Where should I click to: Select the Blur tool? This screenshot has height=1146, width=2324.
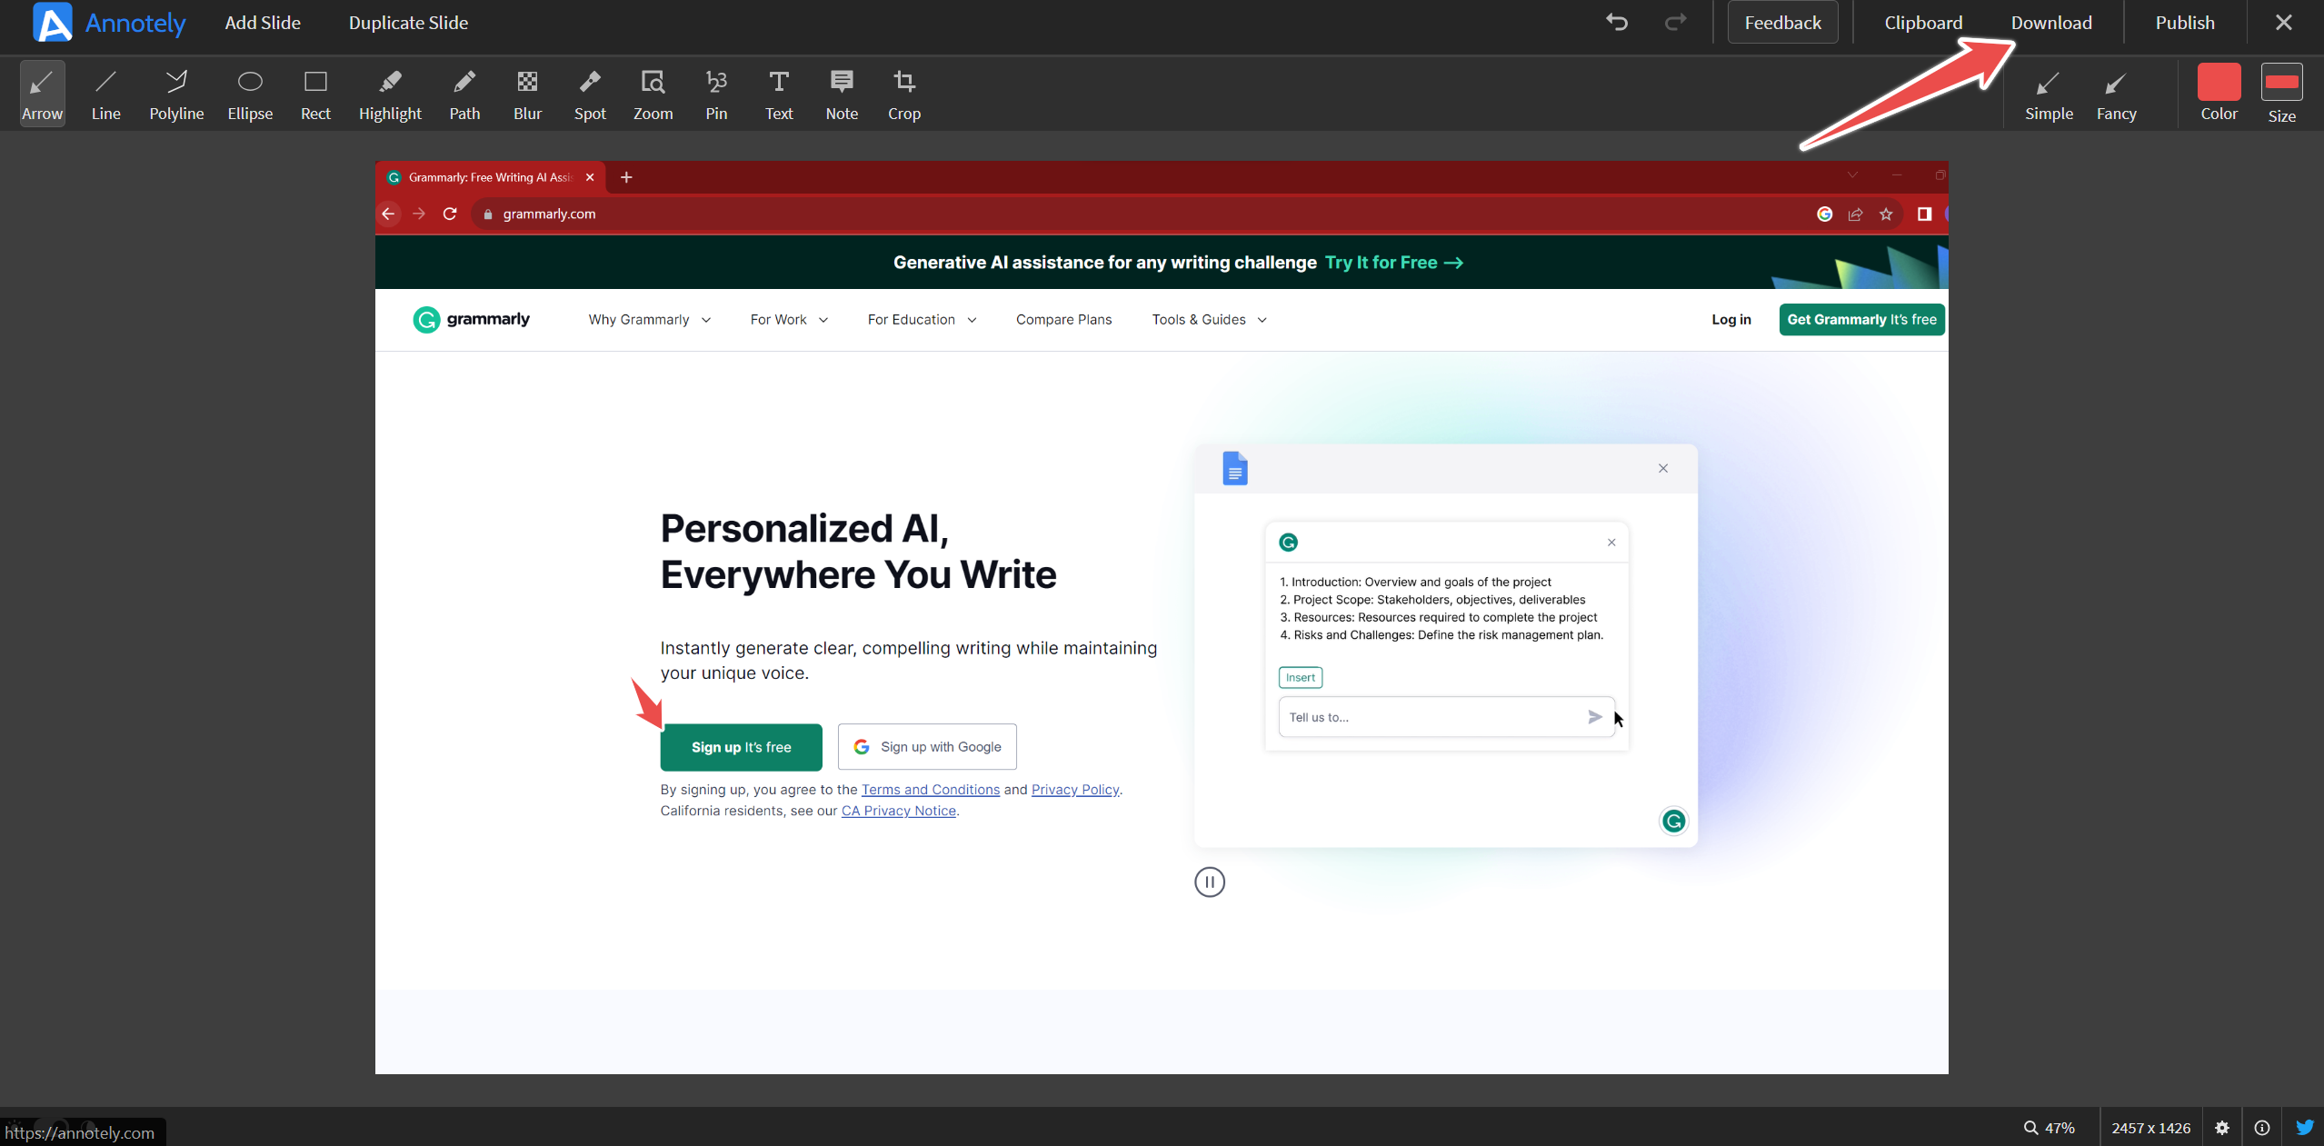(527, 94)
